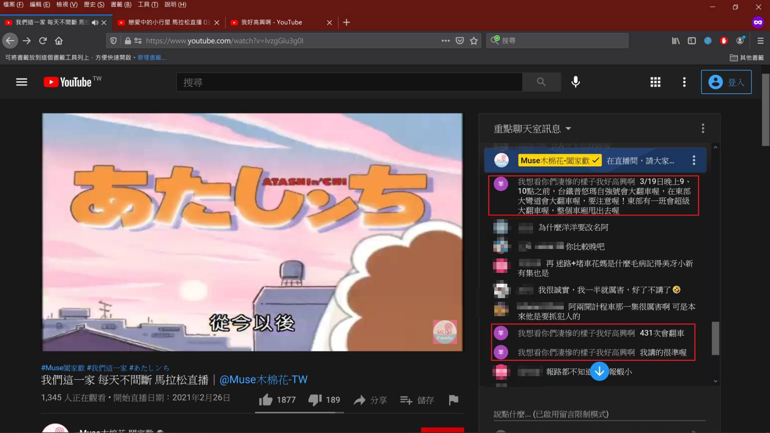Save page to Pocket
The image size is (770, 433).
click(x=459, y=41)
